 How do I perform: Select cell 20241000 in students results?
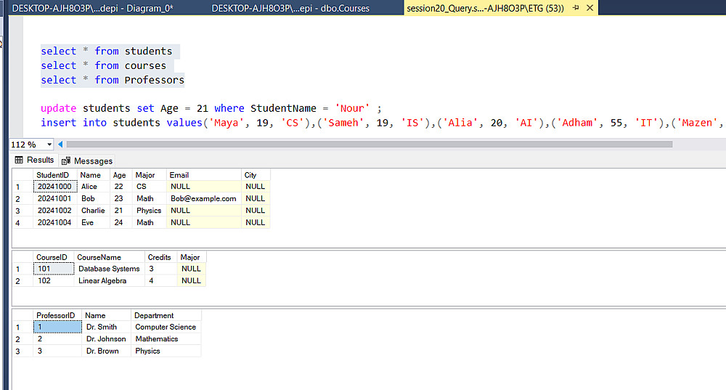point(54,187)
